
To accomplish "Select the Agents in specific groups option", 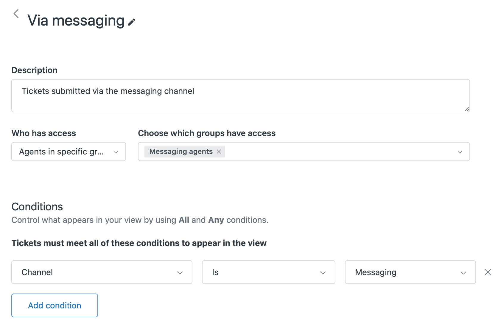I will (x=61, y=152).
